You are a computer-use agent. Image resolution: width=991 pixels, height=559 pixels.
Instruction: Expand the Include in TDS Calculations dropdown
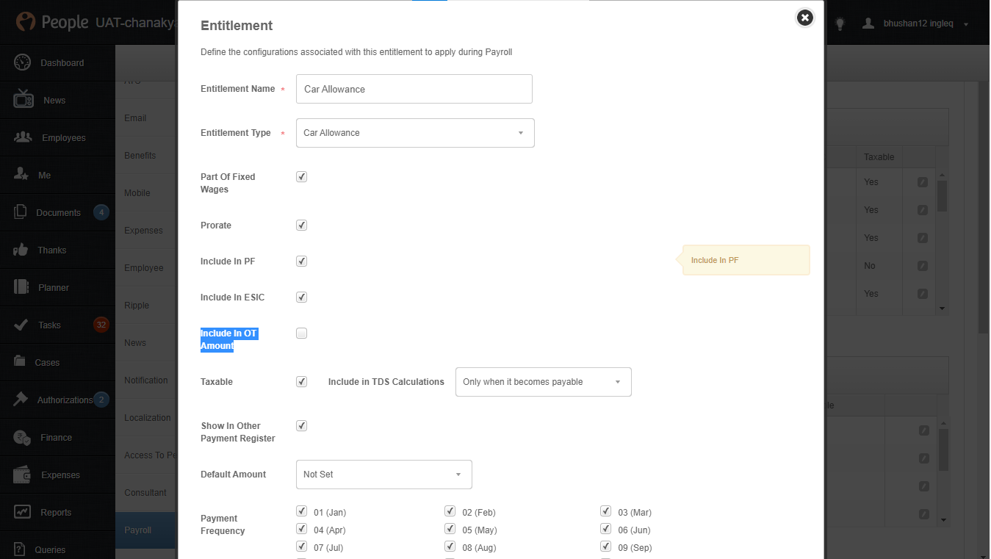[x=543, y=382]
